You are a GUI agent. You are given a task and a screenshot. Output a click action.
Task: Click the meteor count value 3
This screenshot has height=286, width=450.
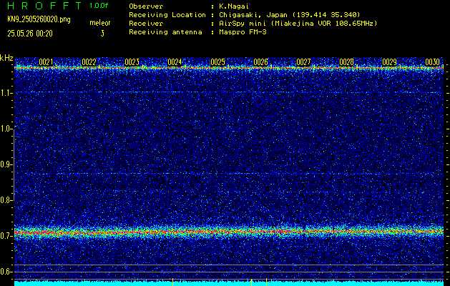coord(102,34)
